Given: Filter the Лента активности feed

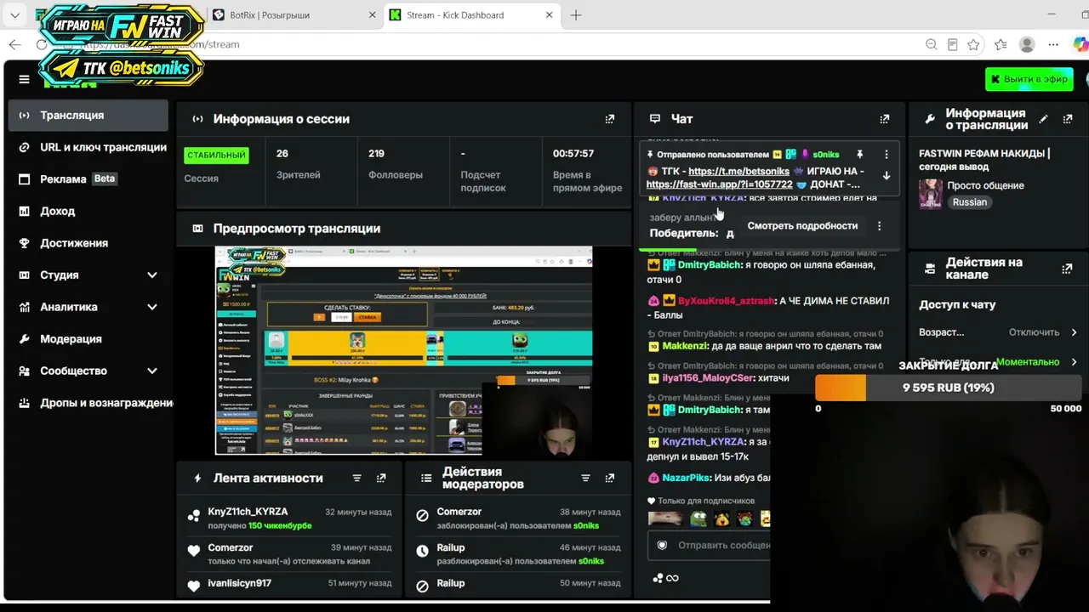Looking at the screenshot, I should [x=357, y=479].
